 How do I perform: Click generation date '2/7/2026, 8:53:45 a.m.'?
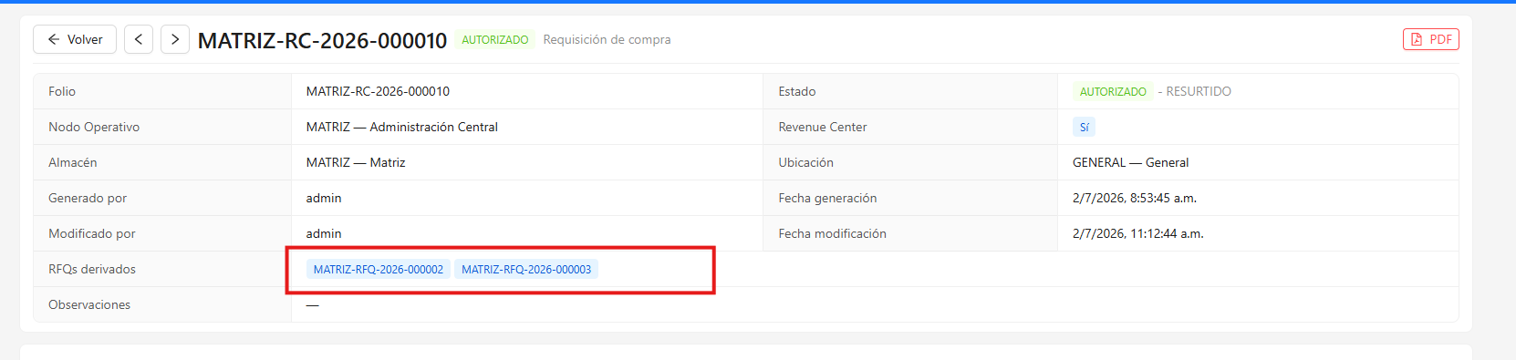tap(1135, 198)
